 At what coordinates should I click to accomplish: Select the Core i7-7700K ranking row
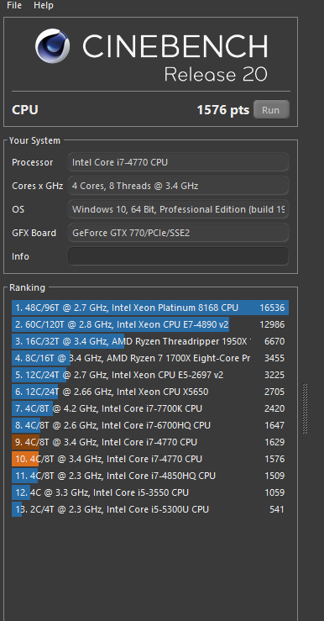pos(150,408)
